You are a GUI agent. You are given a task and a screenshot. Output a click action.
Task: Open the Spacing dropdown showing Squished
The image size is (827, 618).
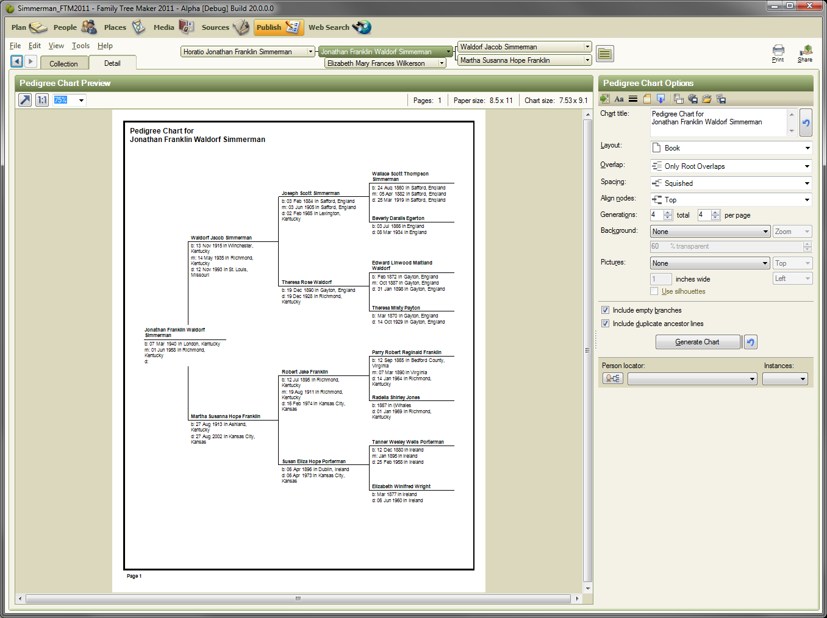731,183
